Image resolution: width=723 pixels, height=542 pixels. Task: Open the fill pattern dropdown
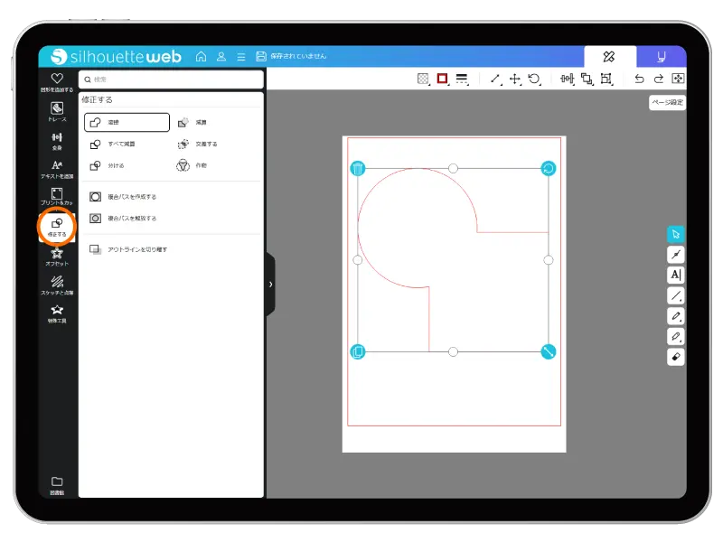(423, 79)
